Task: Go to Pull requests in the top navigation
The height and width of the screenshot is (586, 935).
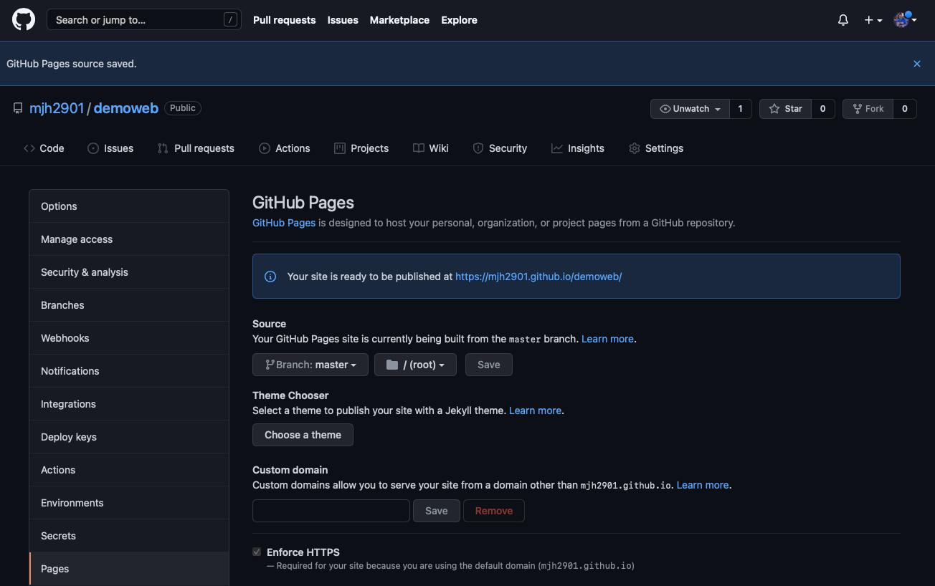Action: 285,20
